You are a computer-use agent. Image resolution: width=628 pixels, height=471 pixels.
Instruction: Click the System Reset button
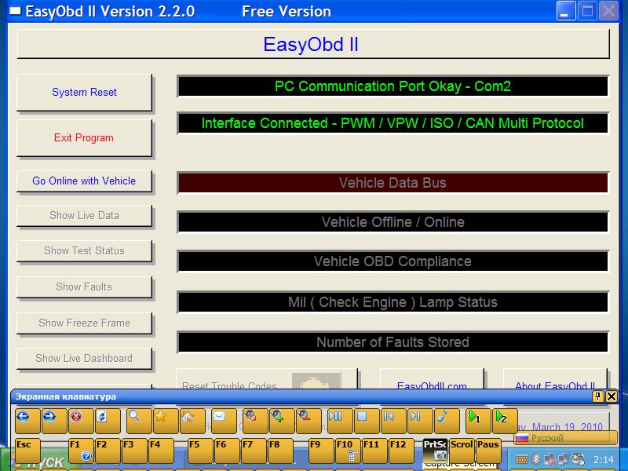pos(84,93)
